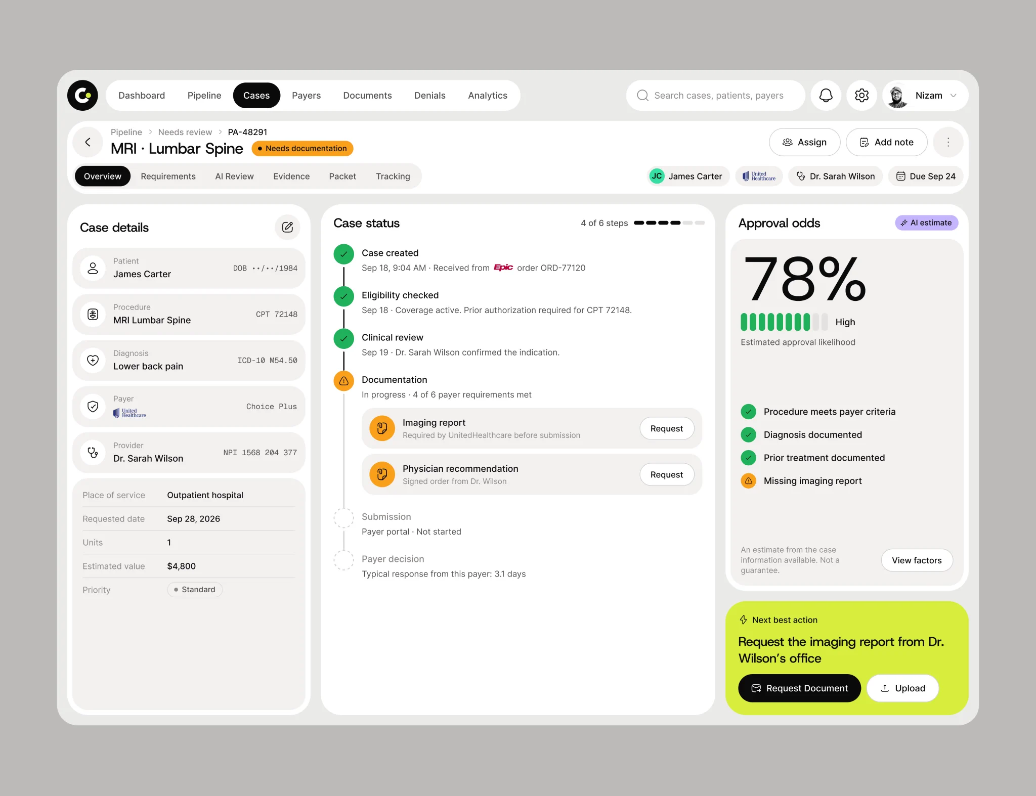Click the Upload button
The width and height of the screenshot is (1036, 796).
click(x=903, y=688)
